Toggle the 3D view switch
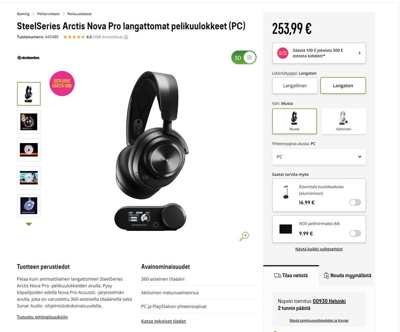Screen dimensions: 400x332 pyautogui.click(x=244, y=57)
